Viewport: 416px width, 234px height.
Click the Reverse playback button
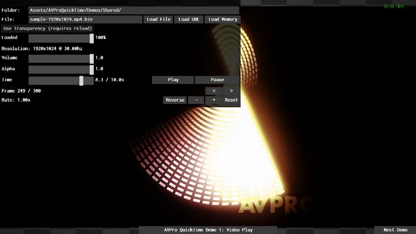point(175,100)
